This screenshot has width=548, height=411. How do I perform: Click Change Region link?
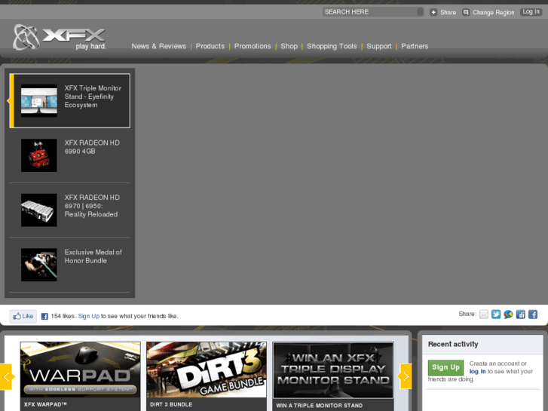tap(494, 13)
